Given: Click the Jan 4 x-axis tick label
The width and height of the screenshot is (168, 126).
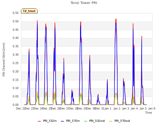Looking at the screenshot, I should point(134,108).
